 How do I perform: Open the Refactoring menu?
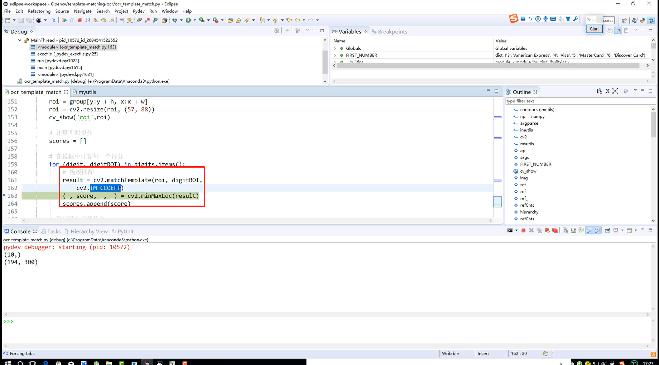click(39, 11)
